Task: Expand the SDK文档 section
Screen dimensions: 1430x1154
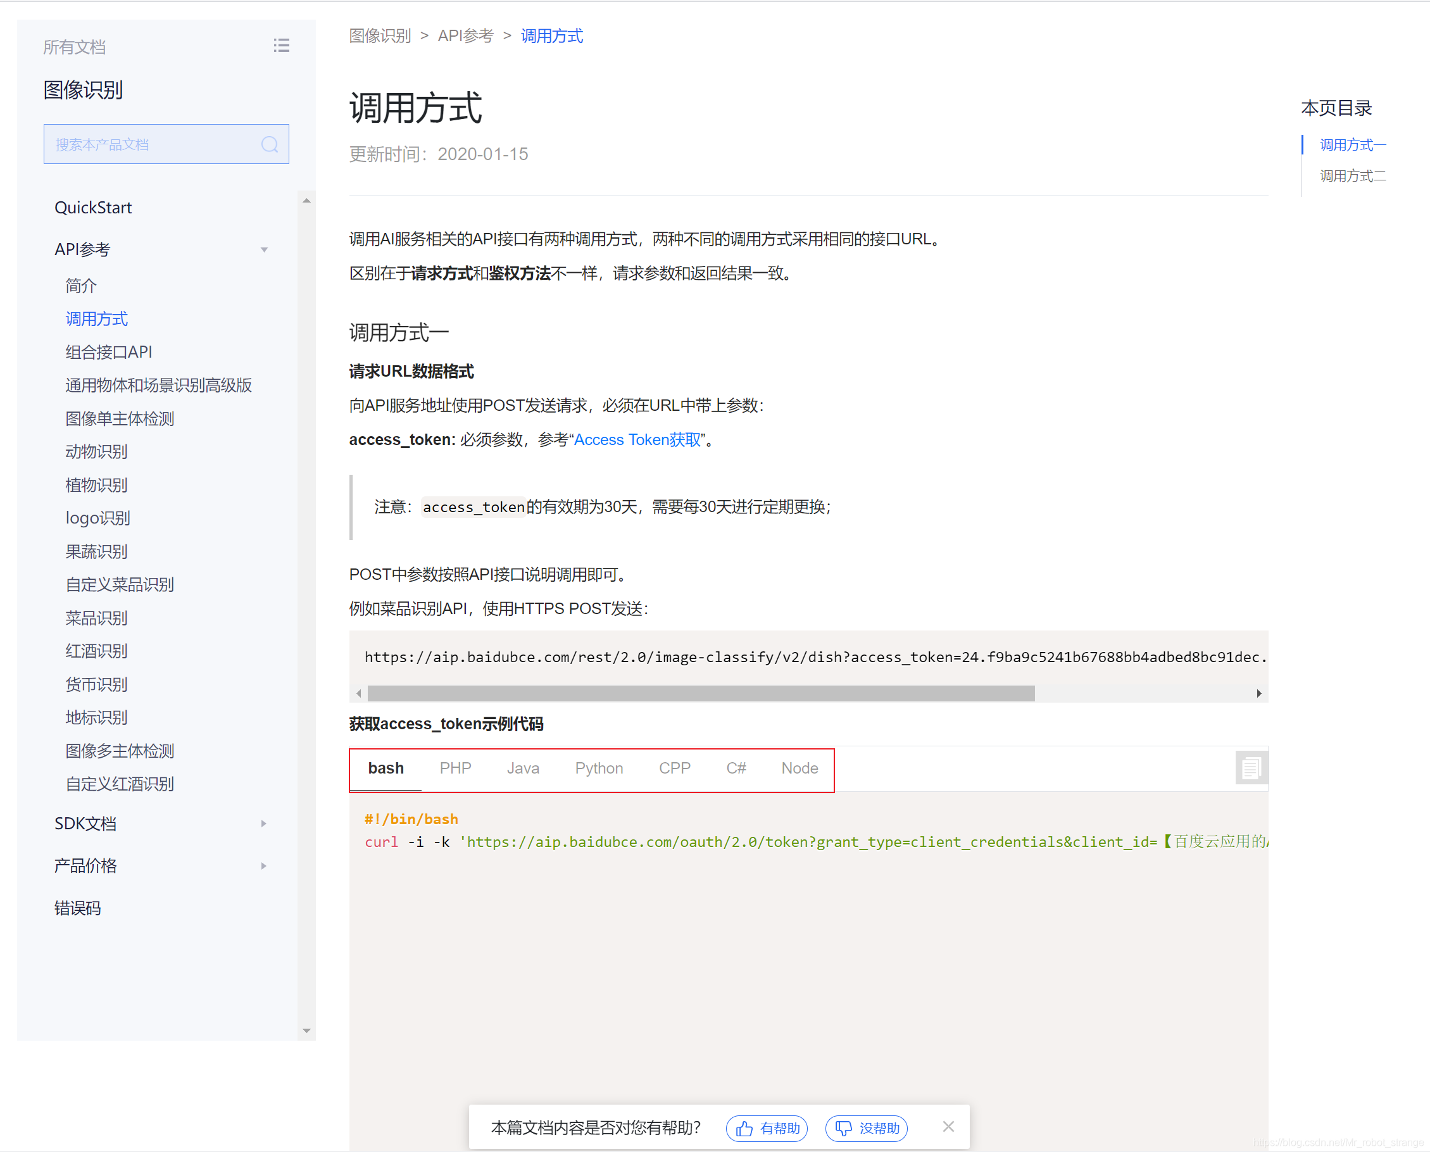Action: (x=264, y=823)
